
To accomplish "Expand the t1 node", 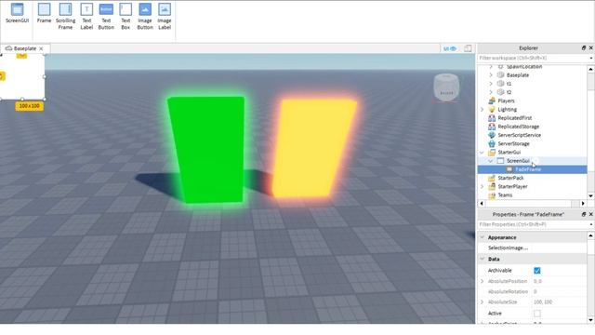I will point(491,84).
